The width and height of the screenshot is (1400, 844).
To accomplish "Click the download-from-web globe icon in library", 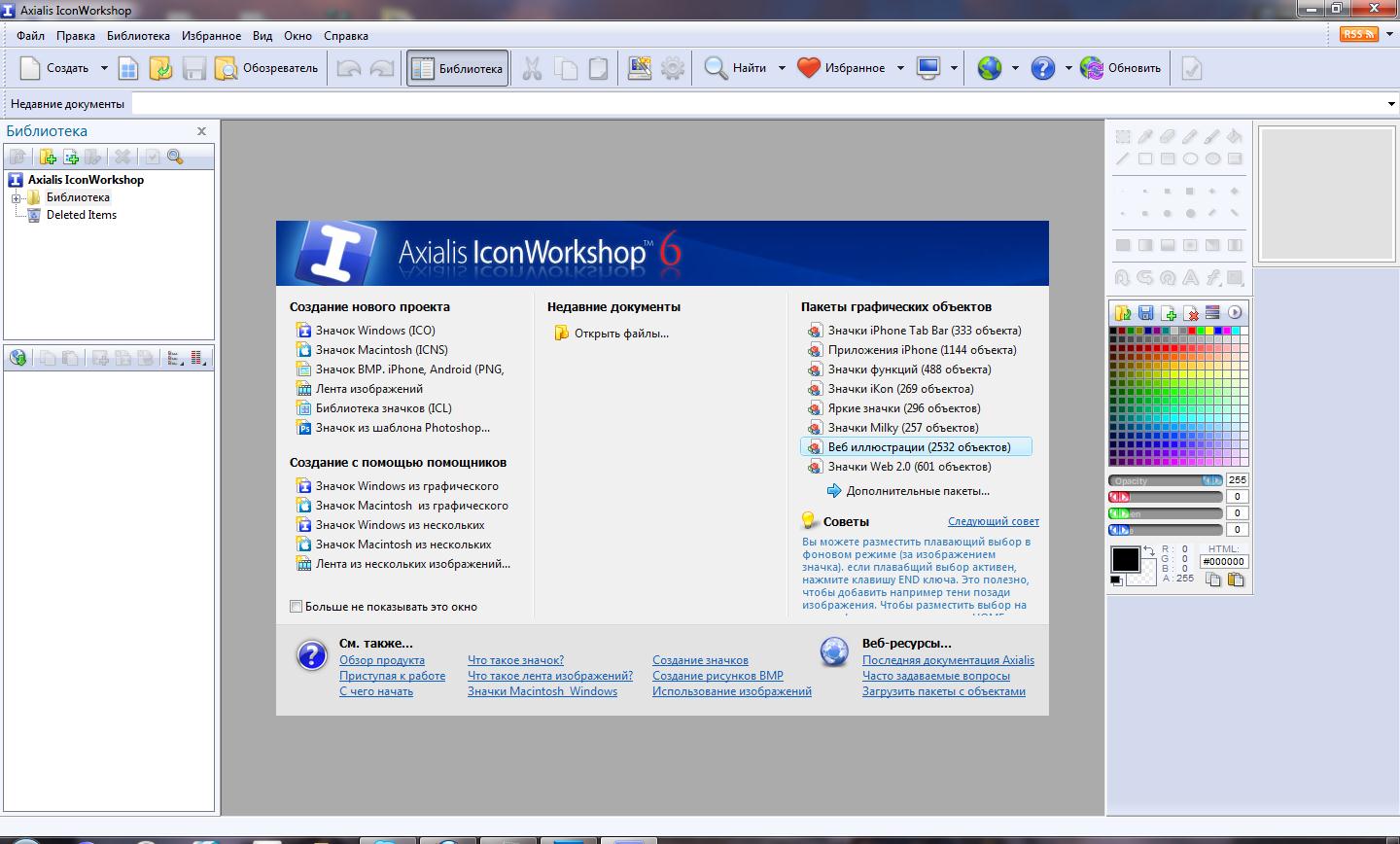I will click(17, 358).
